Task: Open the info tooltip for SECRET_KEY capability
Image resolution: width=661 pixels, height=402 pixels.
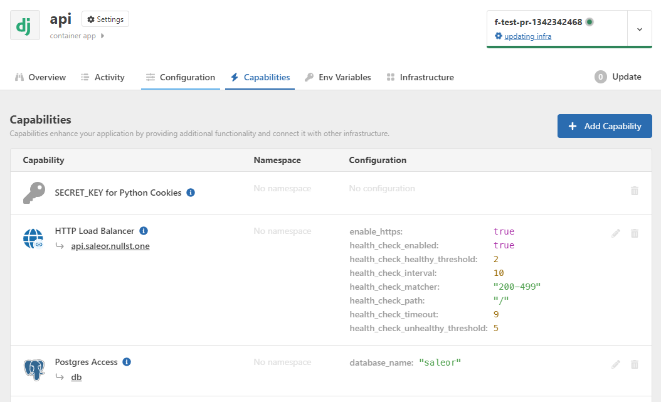Action: 191,193
